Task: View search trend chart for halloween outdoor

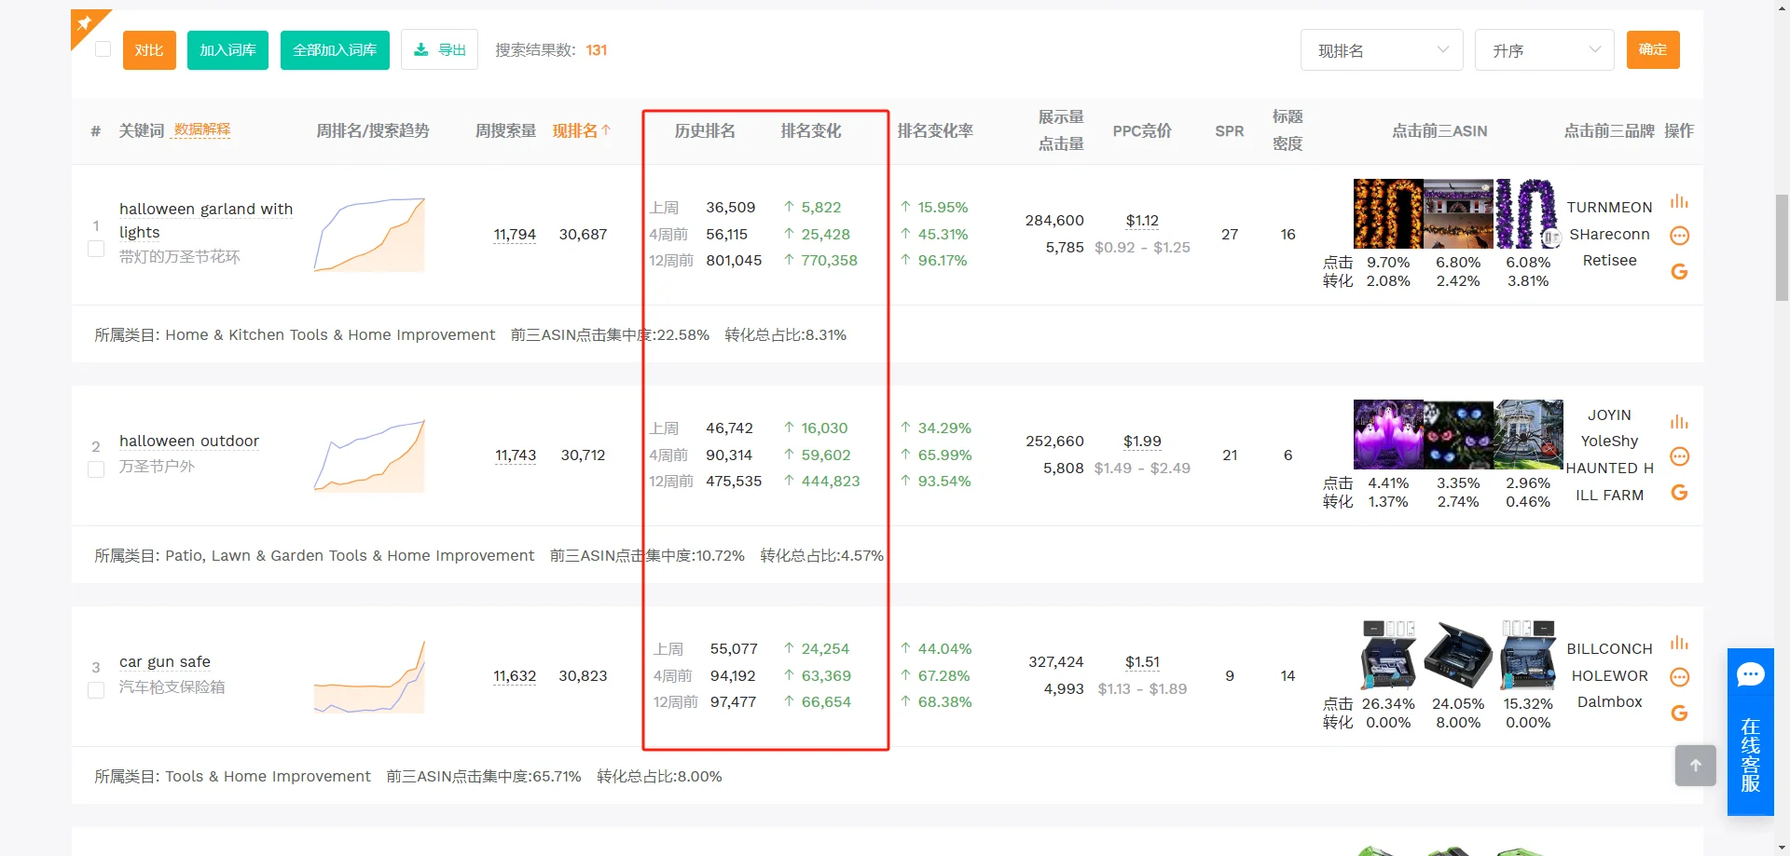Action: coord(369,455)
